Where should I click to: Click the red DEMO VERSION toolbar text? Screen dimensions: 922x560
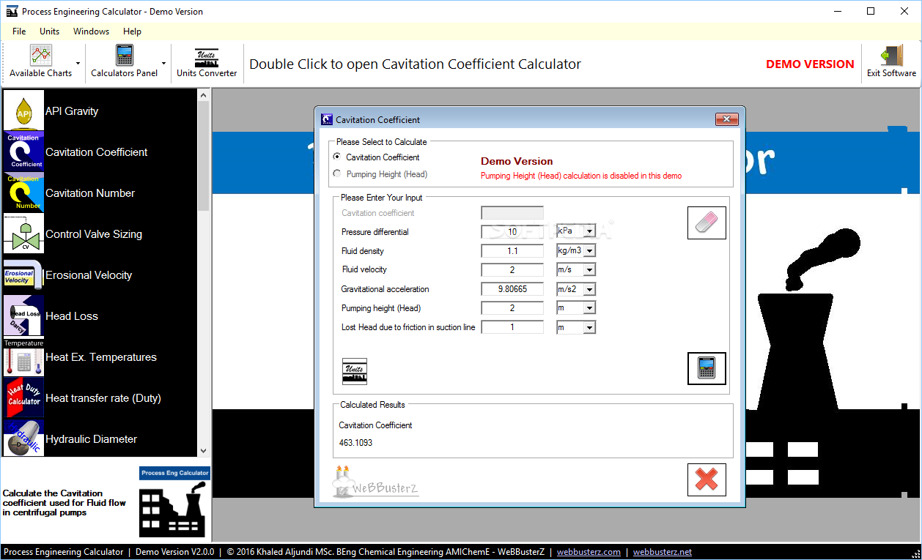pyautogui.click(x=810, y=64)
